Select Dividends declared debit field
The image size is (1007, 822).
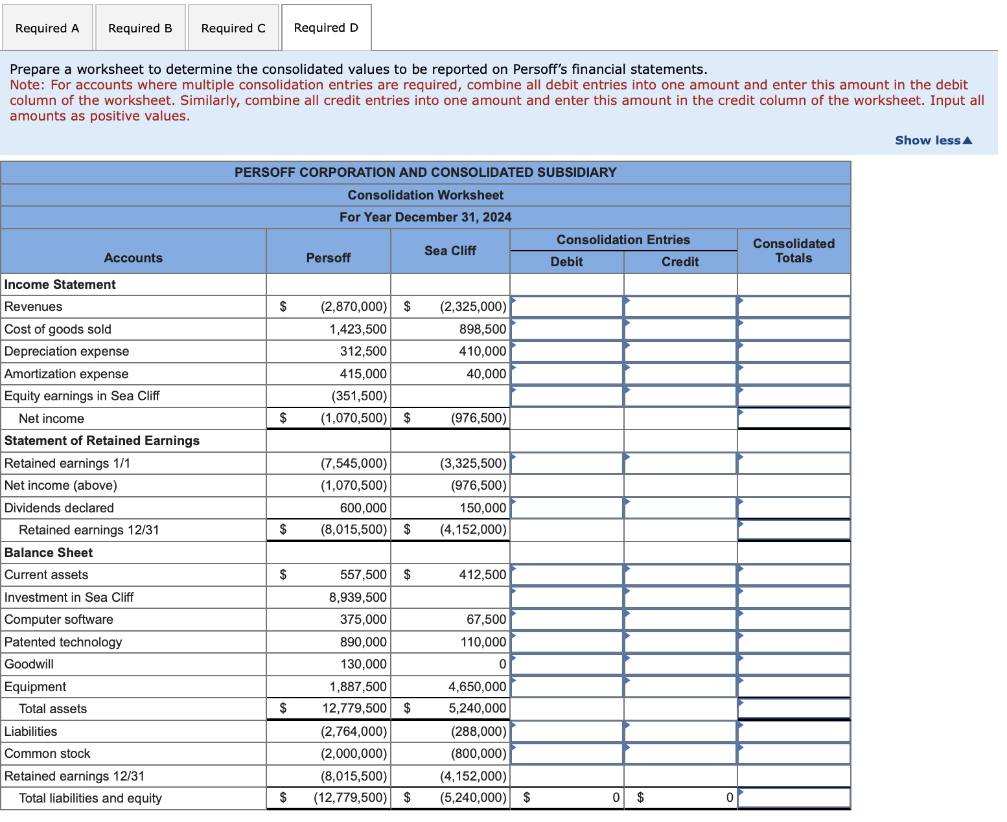click(567, 508)
